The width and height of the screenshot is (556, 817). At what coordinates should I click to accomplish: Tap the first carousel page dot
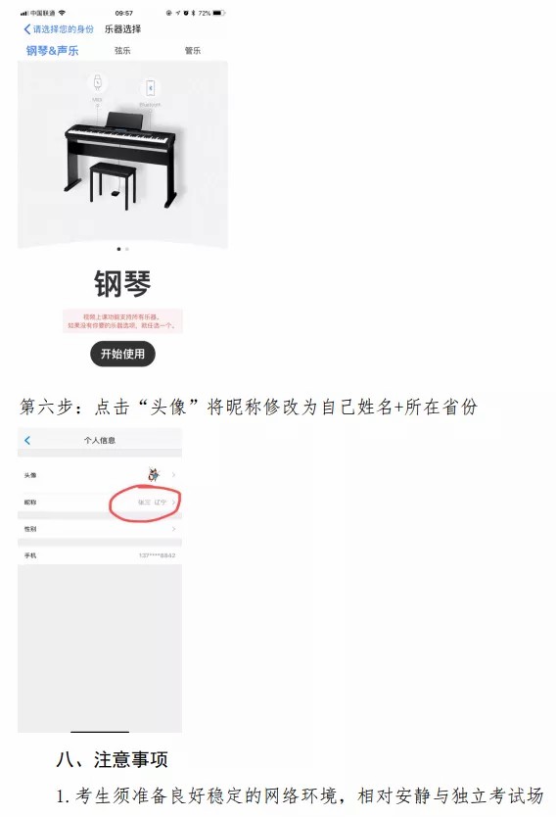click(119, 249)
